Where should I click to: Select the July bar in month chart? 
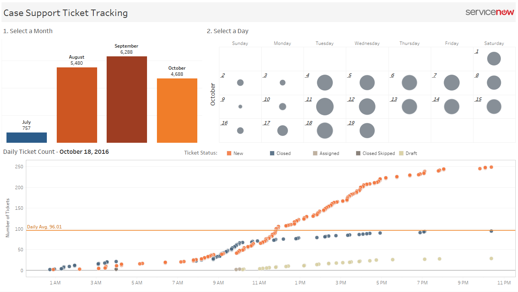[27, 137]
